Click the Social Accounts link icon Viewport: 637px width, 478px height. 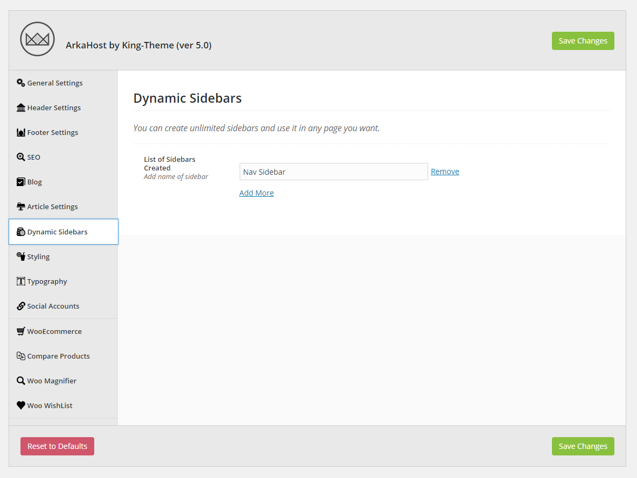(x=20, y=306)
